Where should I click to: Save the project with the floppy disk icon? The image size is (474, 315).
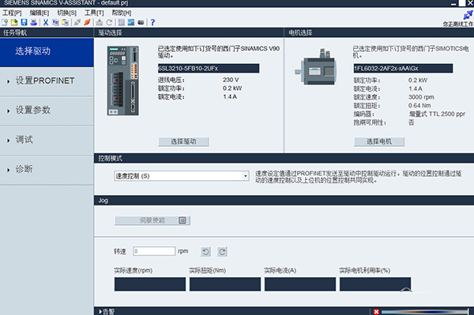pyautogui.click(x=24, y=22)
